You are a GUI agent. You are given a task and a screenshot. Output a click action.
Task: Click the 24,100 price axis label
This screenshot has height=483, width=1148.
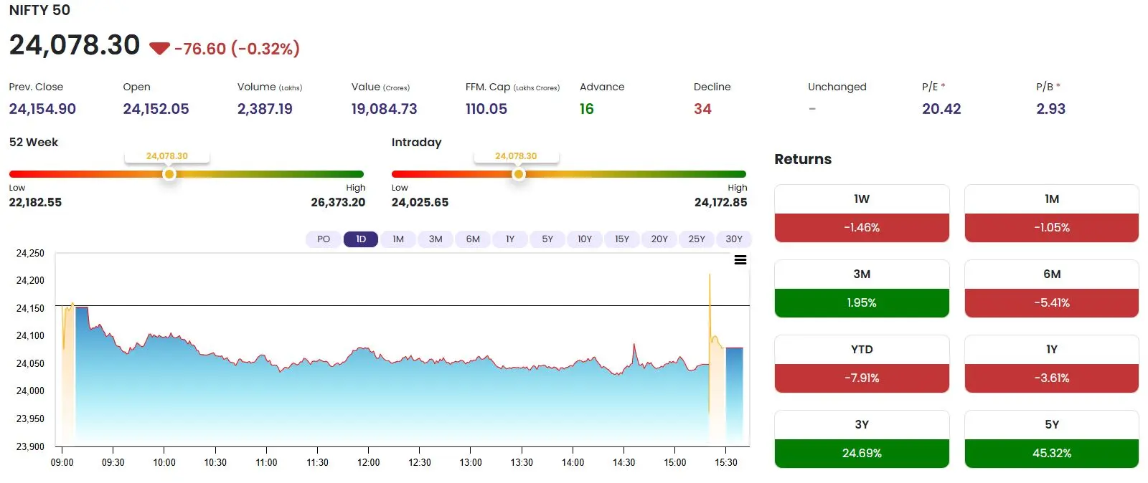[x=30, y=335]
